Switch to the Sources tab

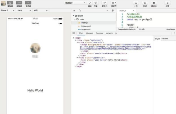[99, 33]
